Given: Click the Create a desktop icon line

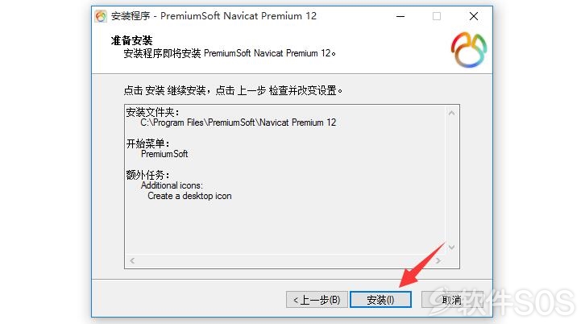Looking at the screenshot, I should 189,196.
